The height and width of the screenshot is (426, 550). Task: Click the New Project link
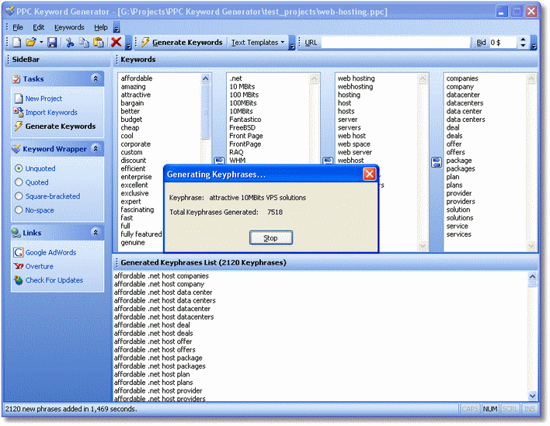pyautogui.click(x=44, y=99)
